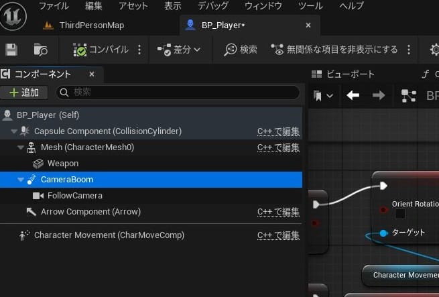Open the 編集 menu
The height and width of the screenshot is (297, 439).
coord(94,6)
